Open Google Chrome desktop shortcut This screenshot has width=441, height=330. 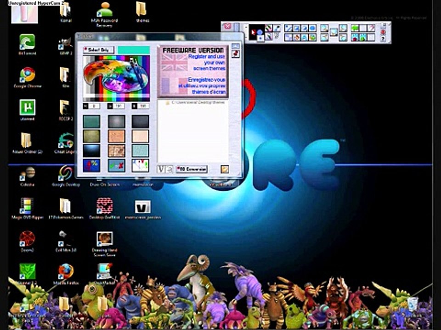(x=27, y=77)
